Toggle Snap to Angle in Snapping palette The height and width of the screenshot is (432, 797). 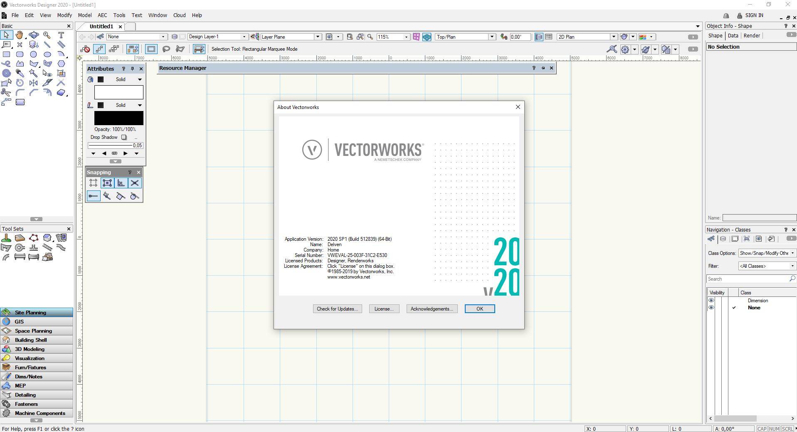tap(121, 183)
